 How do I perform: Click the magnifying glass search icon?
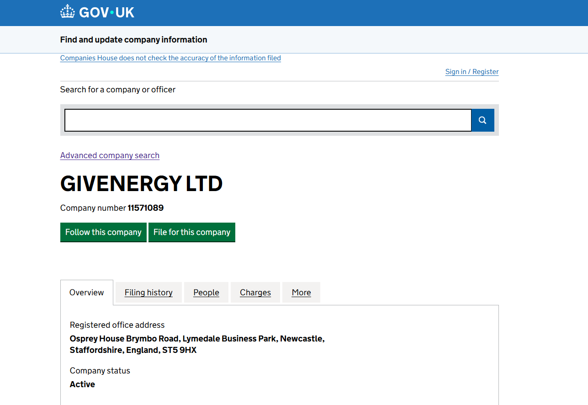point(482,120)
